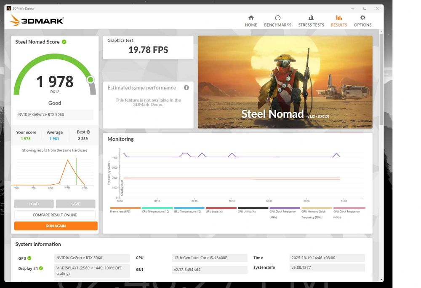Click the green validation check beside Steel Nomad Score
Viewport: 421px width, 288px height.
pos(64,42)
